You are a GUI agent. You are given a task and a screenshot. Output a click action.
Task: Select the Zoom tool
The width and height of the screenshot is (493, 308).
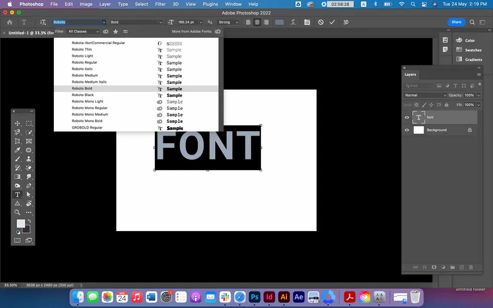click(x=17, y=212)
